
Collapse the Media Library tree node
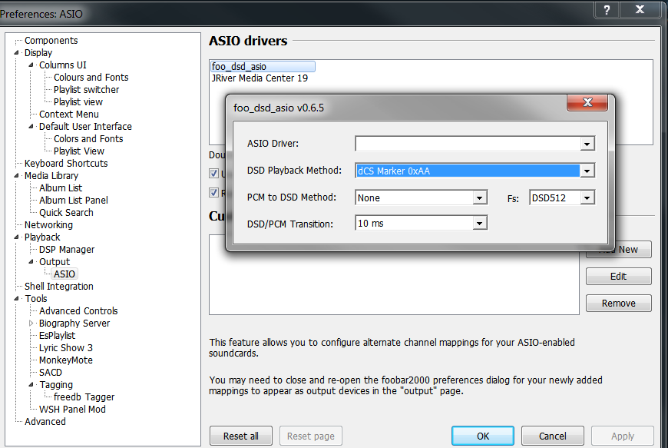coord(17,176)
